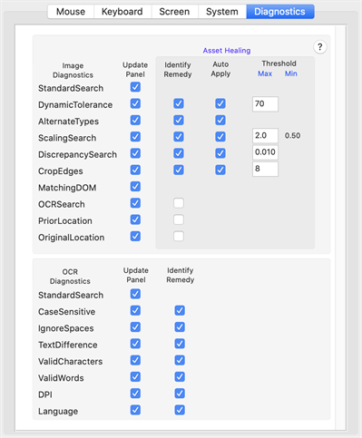Uncheck TextDifference Update Panel checkbox
Viewport: 362px width, 438px height.
click(135, 344)
